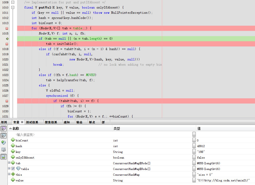Select the hash variable row
Viewport: 255px width, 185px height.
point(131,146)
